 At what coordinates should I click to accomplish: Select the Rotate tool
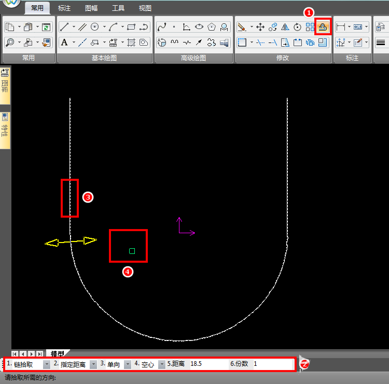click(x=298, y=27)
